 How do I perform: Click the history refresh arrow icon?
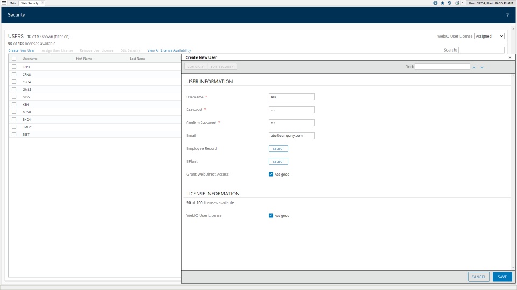(449, 3)
